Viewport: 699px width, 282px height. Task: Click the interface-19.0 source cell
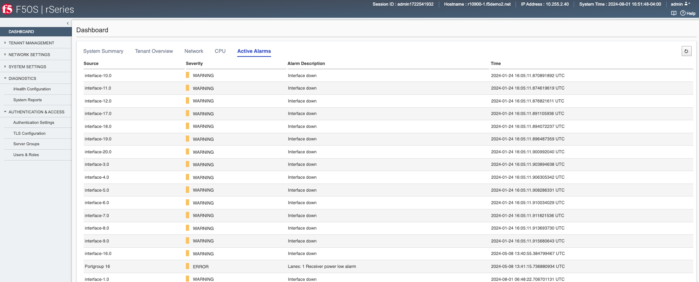click(x=98, y=139)
